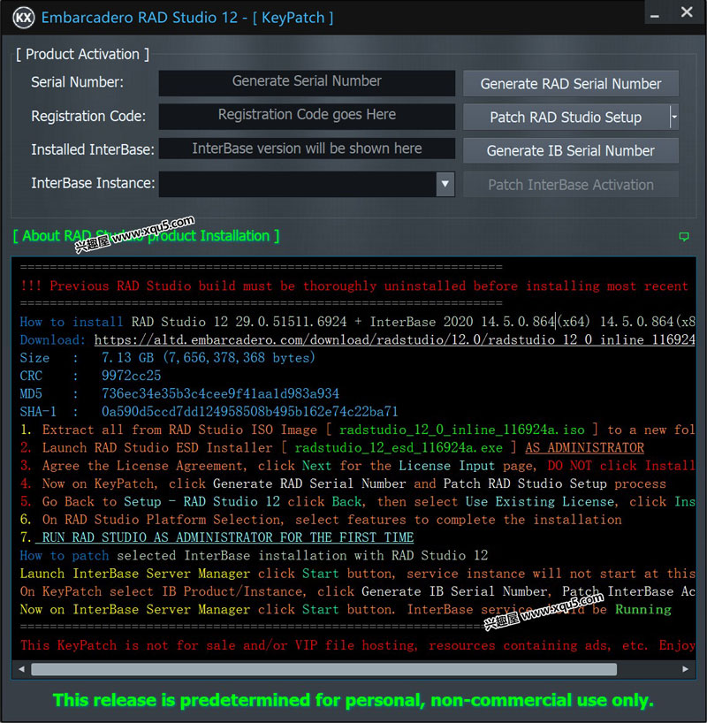The width and height of the screenshot is (707, 723).
Task: Click step 5 'Go Back to Setup' line
Action: coord(357,502)
